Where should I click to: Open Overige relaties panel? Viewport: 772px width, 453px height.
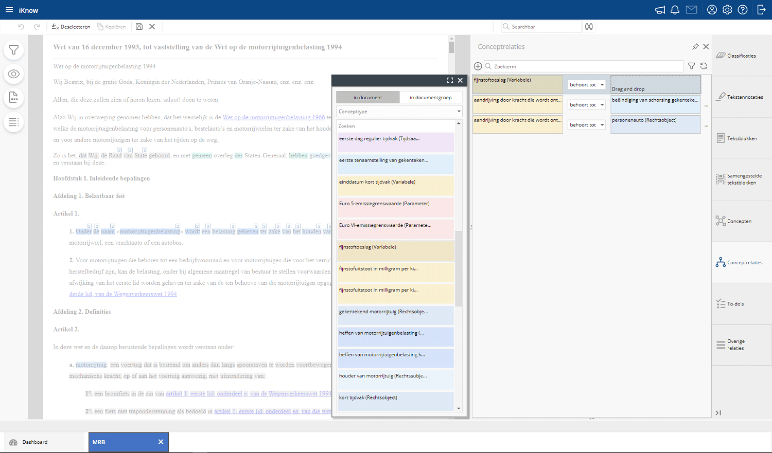(742, 345)
